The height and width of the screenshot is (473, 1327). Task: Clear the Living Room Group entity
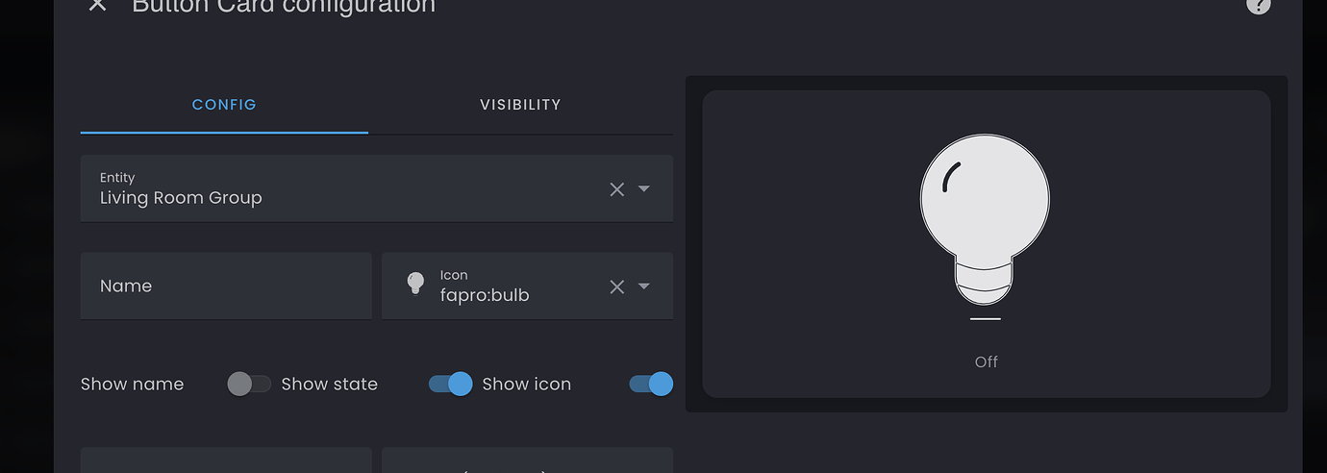coord(617,189)
